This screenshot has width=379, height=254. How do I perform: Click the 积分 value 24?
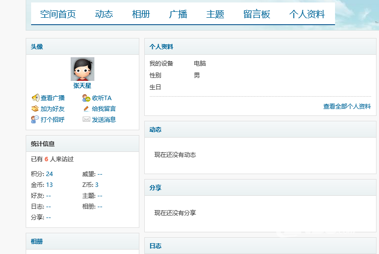tap(49, 174)
